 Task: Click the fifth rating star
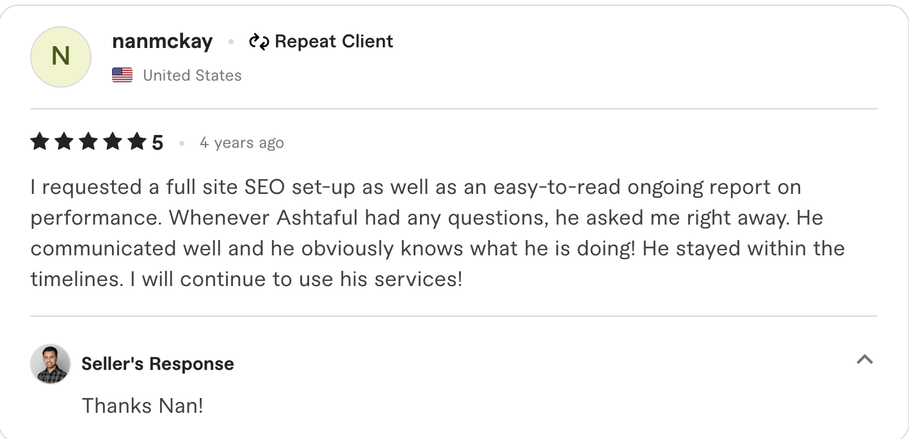tap(137, 141)
